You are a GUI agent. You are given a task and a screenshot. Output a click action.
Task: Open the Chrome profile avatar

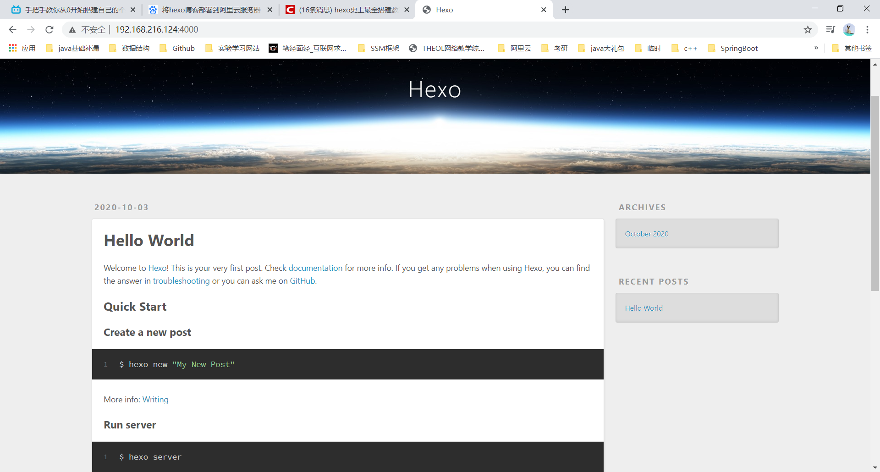(849, 30)
